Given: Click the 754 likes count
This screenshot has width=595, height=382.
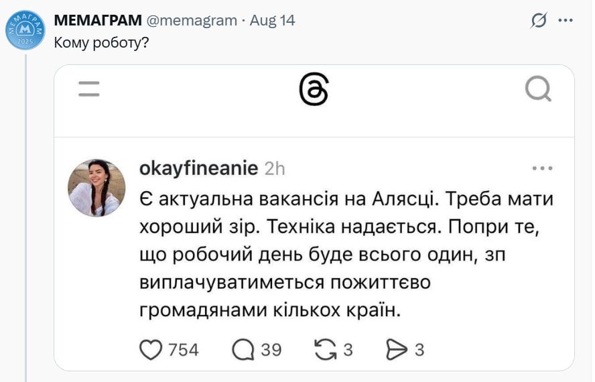Looking at the screenshot, I should coord(182,350).
